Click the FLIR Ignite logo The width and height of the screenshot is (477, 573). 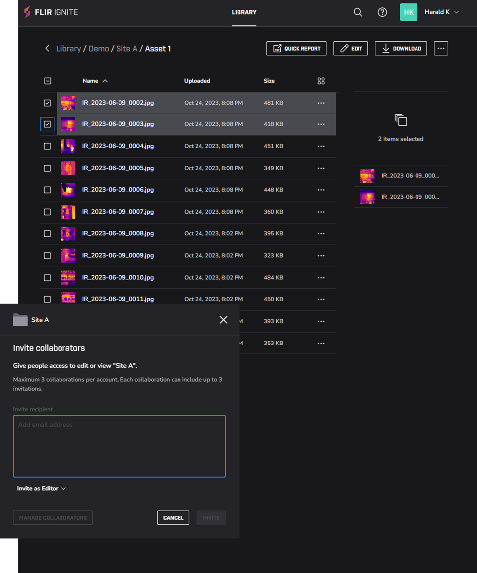tap(51, 12)
